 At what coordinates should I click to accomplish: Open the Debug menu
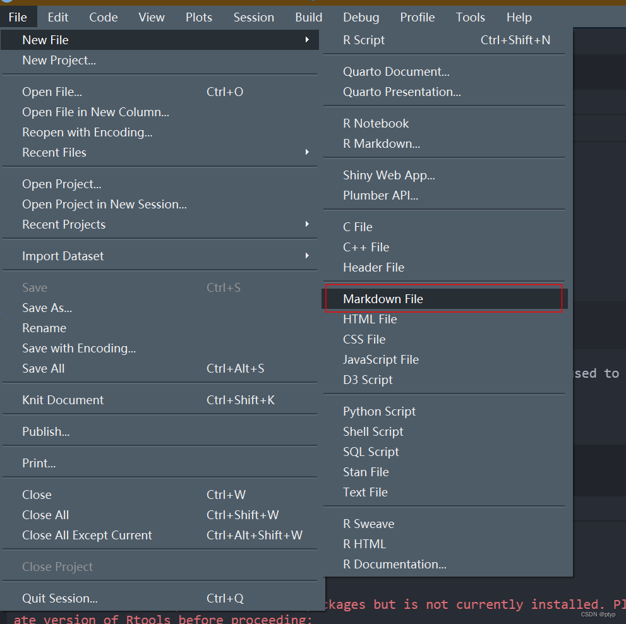click(x=361, y=17)
